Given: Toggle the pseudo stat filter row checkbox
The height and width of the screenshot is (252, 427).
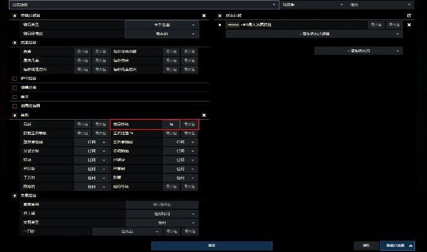Looking at the screenshot, I should pos(219,25).
